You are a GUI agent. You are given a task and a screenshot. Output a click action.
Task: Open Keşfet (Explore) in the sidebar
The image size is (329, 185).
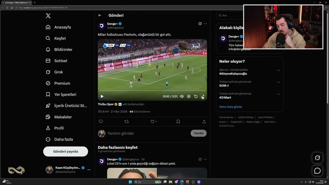point(56,38)
